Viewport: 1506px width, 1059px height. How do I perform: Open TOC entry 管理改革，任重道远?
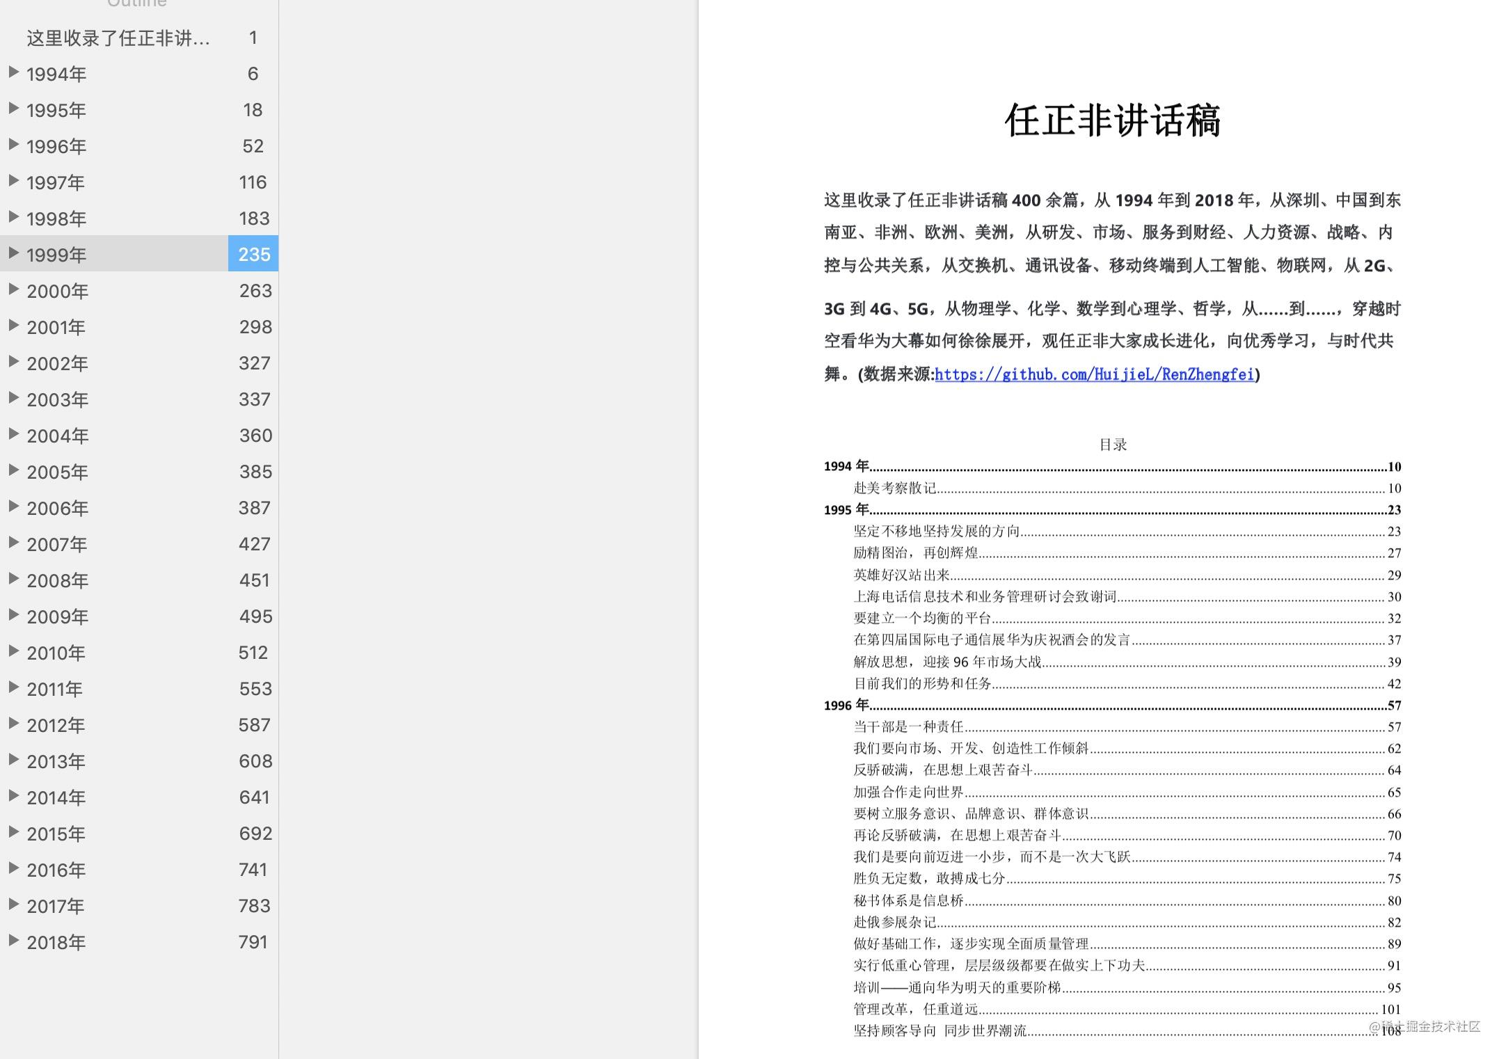tap(1127, 1009)
